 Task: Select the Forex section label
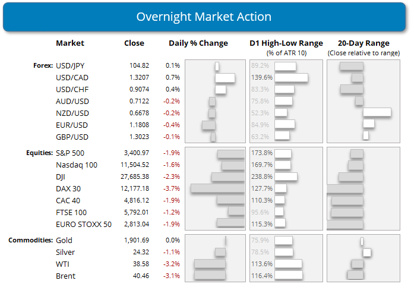point(43,66)
